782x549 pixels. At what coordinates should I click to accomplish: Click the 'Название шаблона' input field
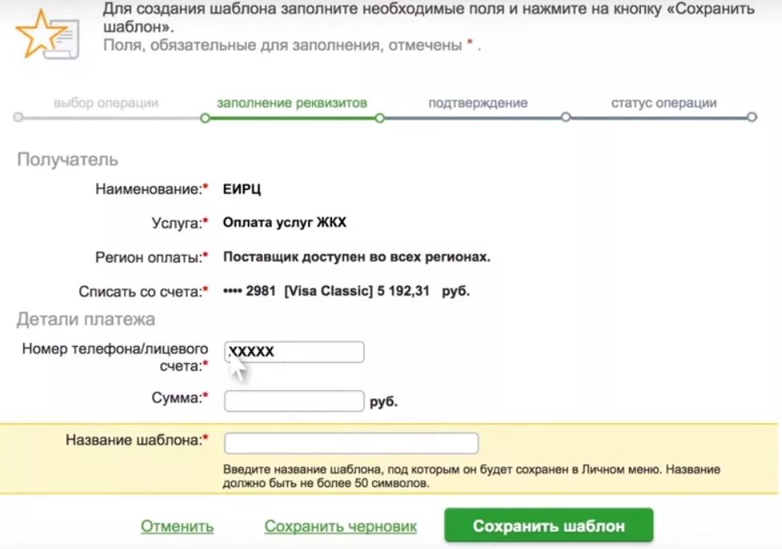351,443
